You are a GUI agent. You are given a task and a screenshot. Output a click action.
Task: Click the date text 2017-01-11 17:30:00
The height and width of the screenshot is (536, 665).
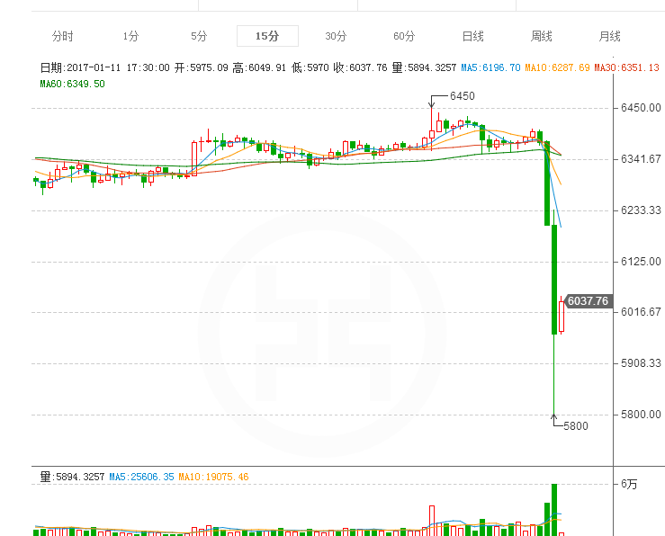[x=118, y=67]
